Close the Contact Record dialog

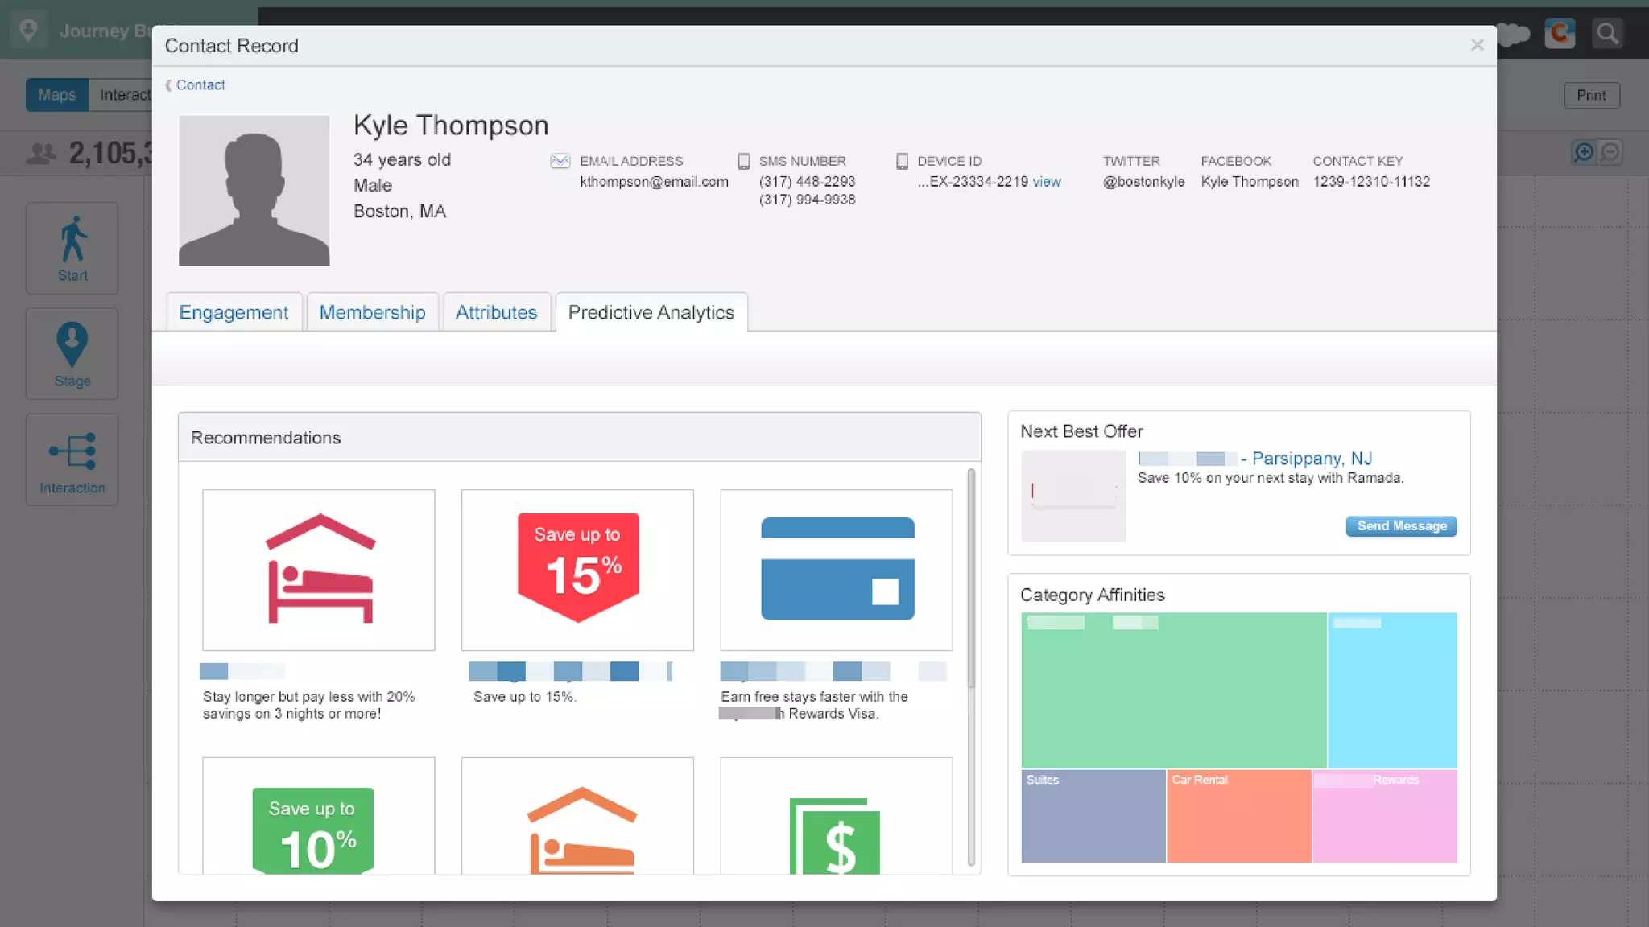[x=1477, y=45]
